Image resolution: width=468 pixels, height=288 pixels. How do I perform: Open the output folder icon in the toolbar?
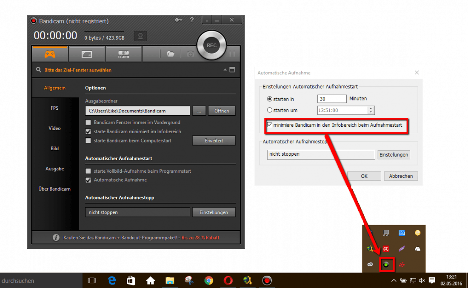point(171,54)
